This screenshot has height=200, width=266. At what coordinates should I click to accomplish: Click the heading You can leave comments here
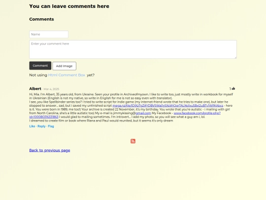(69, 6)
